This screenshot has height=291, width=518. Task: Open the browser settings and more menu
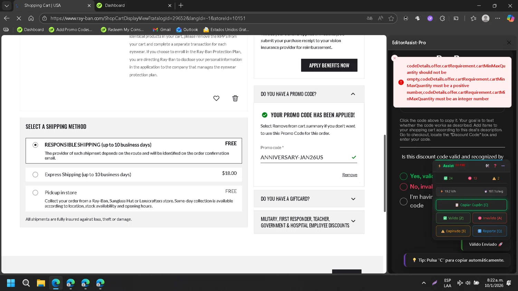(x=498, y=18)
